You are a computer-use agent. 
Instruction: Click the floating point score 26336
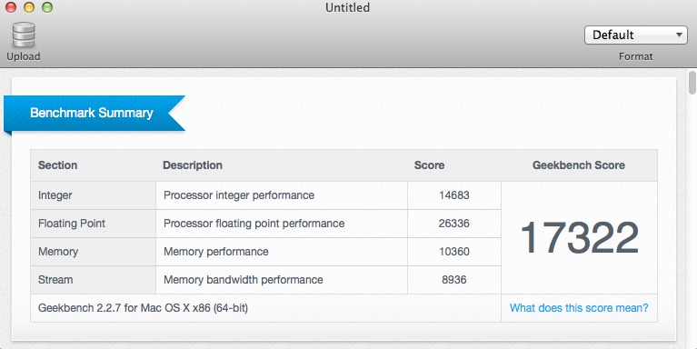(x=453, y=224)
